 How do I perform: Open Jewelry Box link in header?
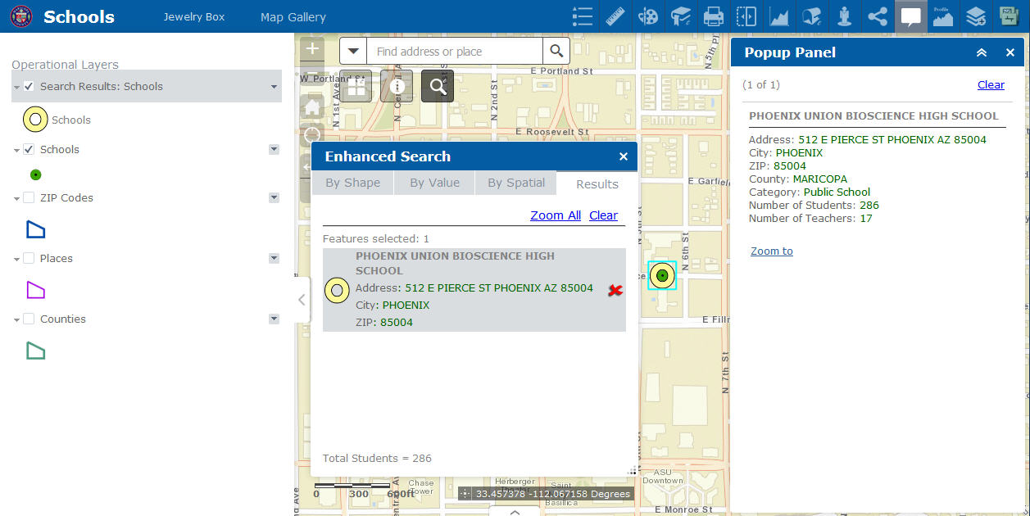click(x=194, y=16)
